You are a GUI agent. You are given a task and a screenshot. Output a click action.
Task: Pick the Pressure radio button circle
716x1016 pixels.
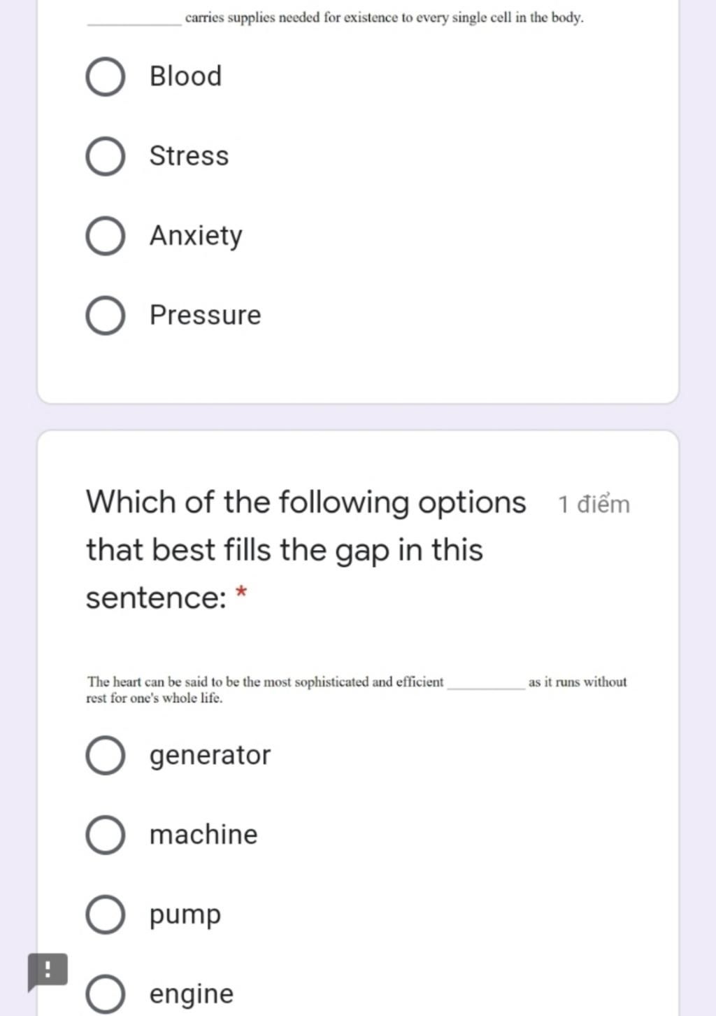pyautogui.click(x=106, y=316)
